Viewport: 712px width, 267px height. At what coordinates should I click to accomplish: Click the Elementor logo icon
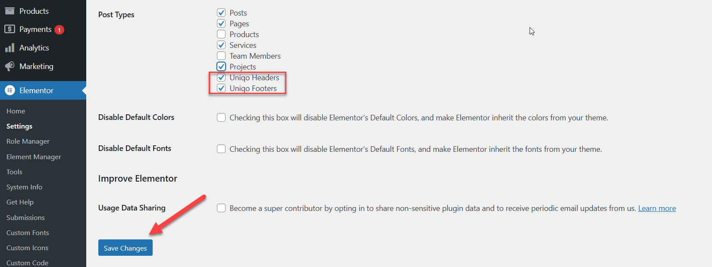[x=9, y=91]
